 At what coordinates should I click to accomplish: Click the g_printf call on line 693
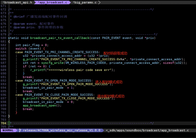click(68, 84)
